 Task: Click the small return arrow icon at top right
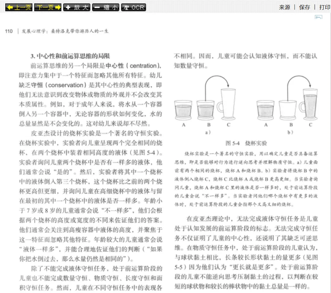[x=318, y=18]
